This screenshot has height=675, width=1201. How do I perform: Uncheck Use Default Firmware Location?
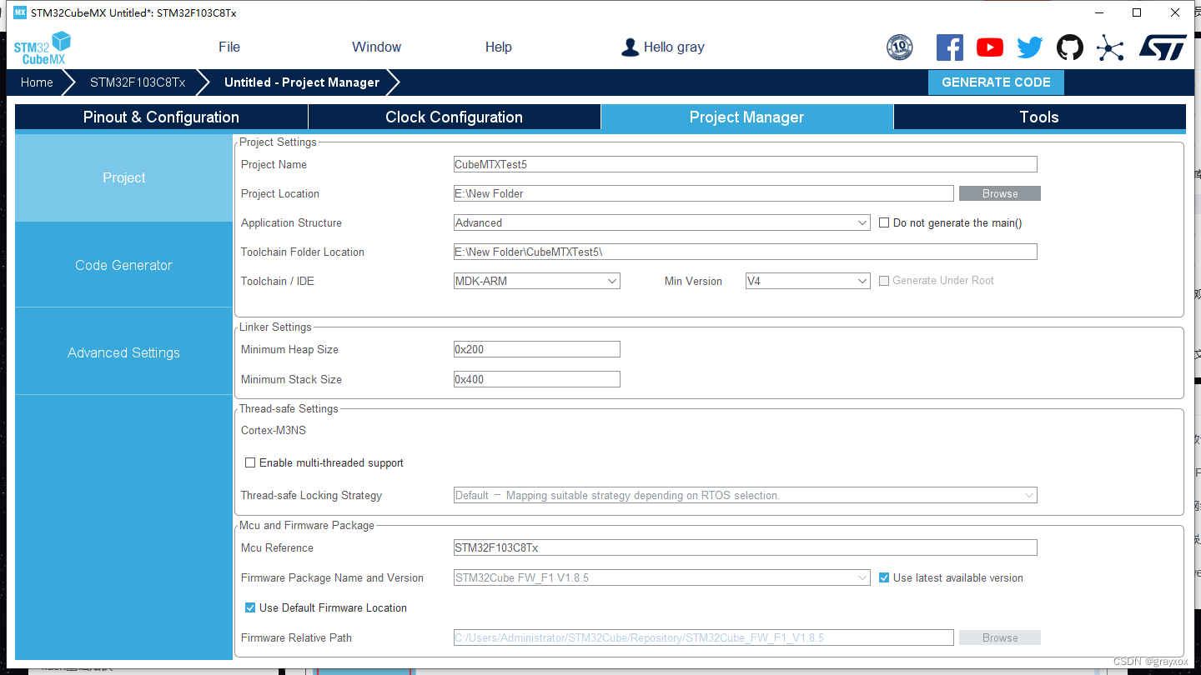[x=250, y=607]
